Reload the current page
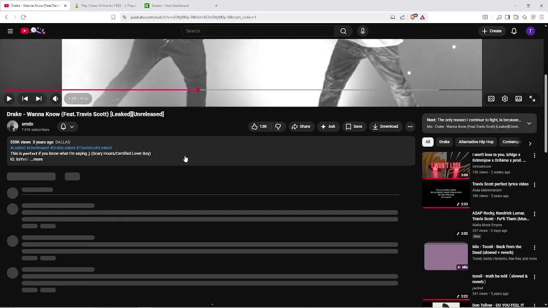Image resolution: width=548 pixels, height=308 pixels. 23,17
